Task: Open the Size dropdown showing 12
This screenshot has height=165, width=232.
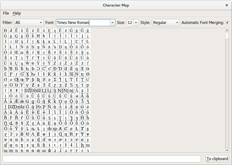Action: 133,23
